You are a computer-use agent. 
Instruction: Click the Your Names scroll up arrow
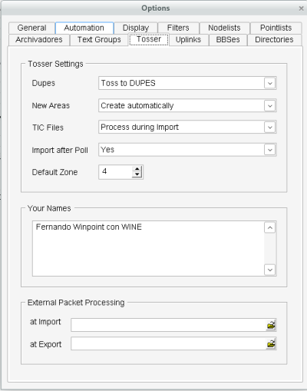coord(270,227)
